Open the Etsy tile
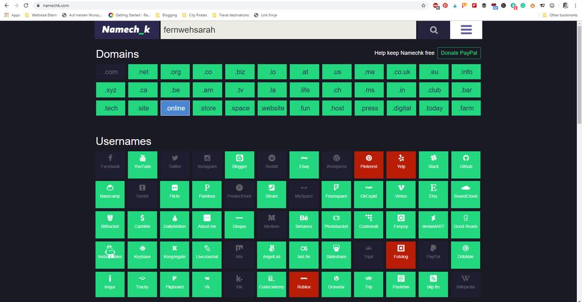Image resolution: width=582 pixels, height=302 pixels. (433, 195)
